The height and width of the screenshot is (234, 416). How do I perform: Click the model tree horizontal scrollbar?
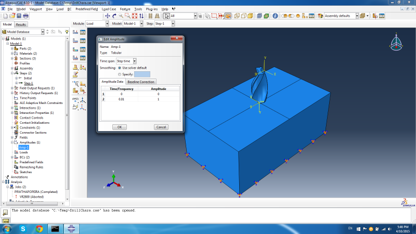33,204
